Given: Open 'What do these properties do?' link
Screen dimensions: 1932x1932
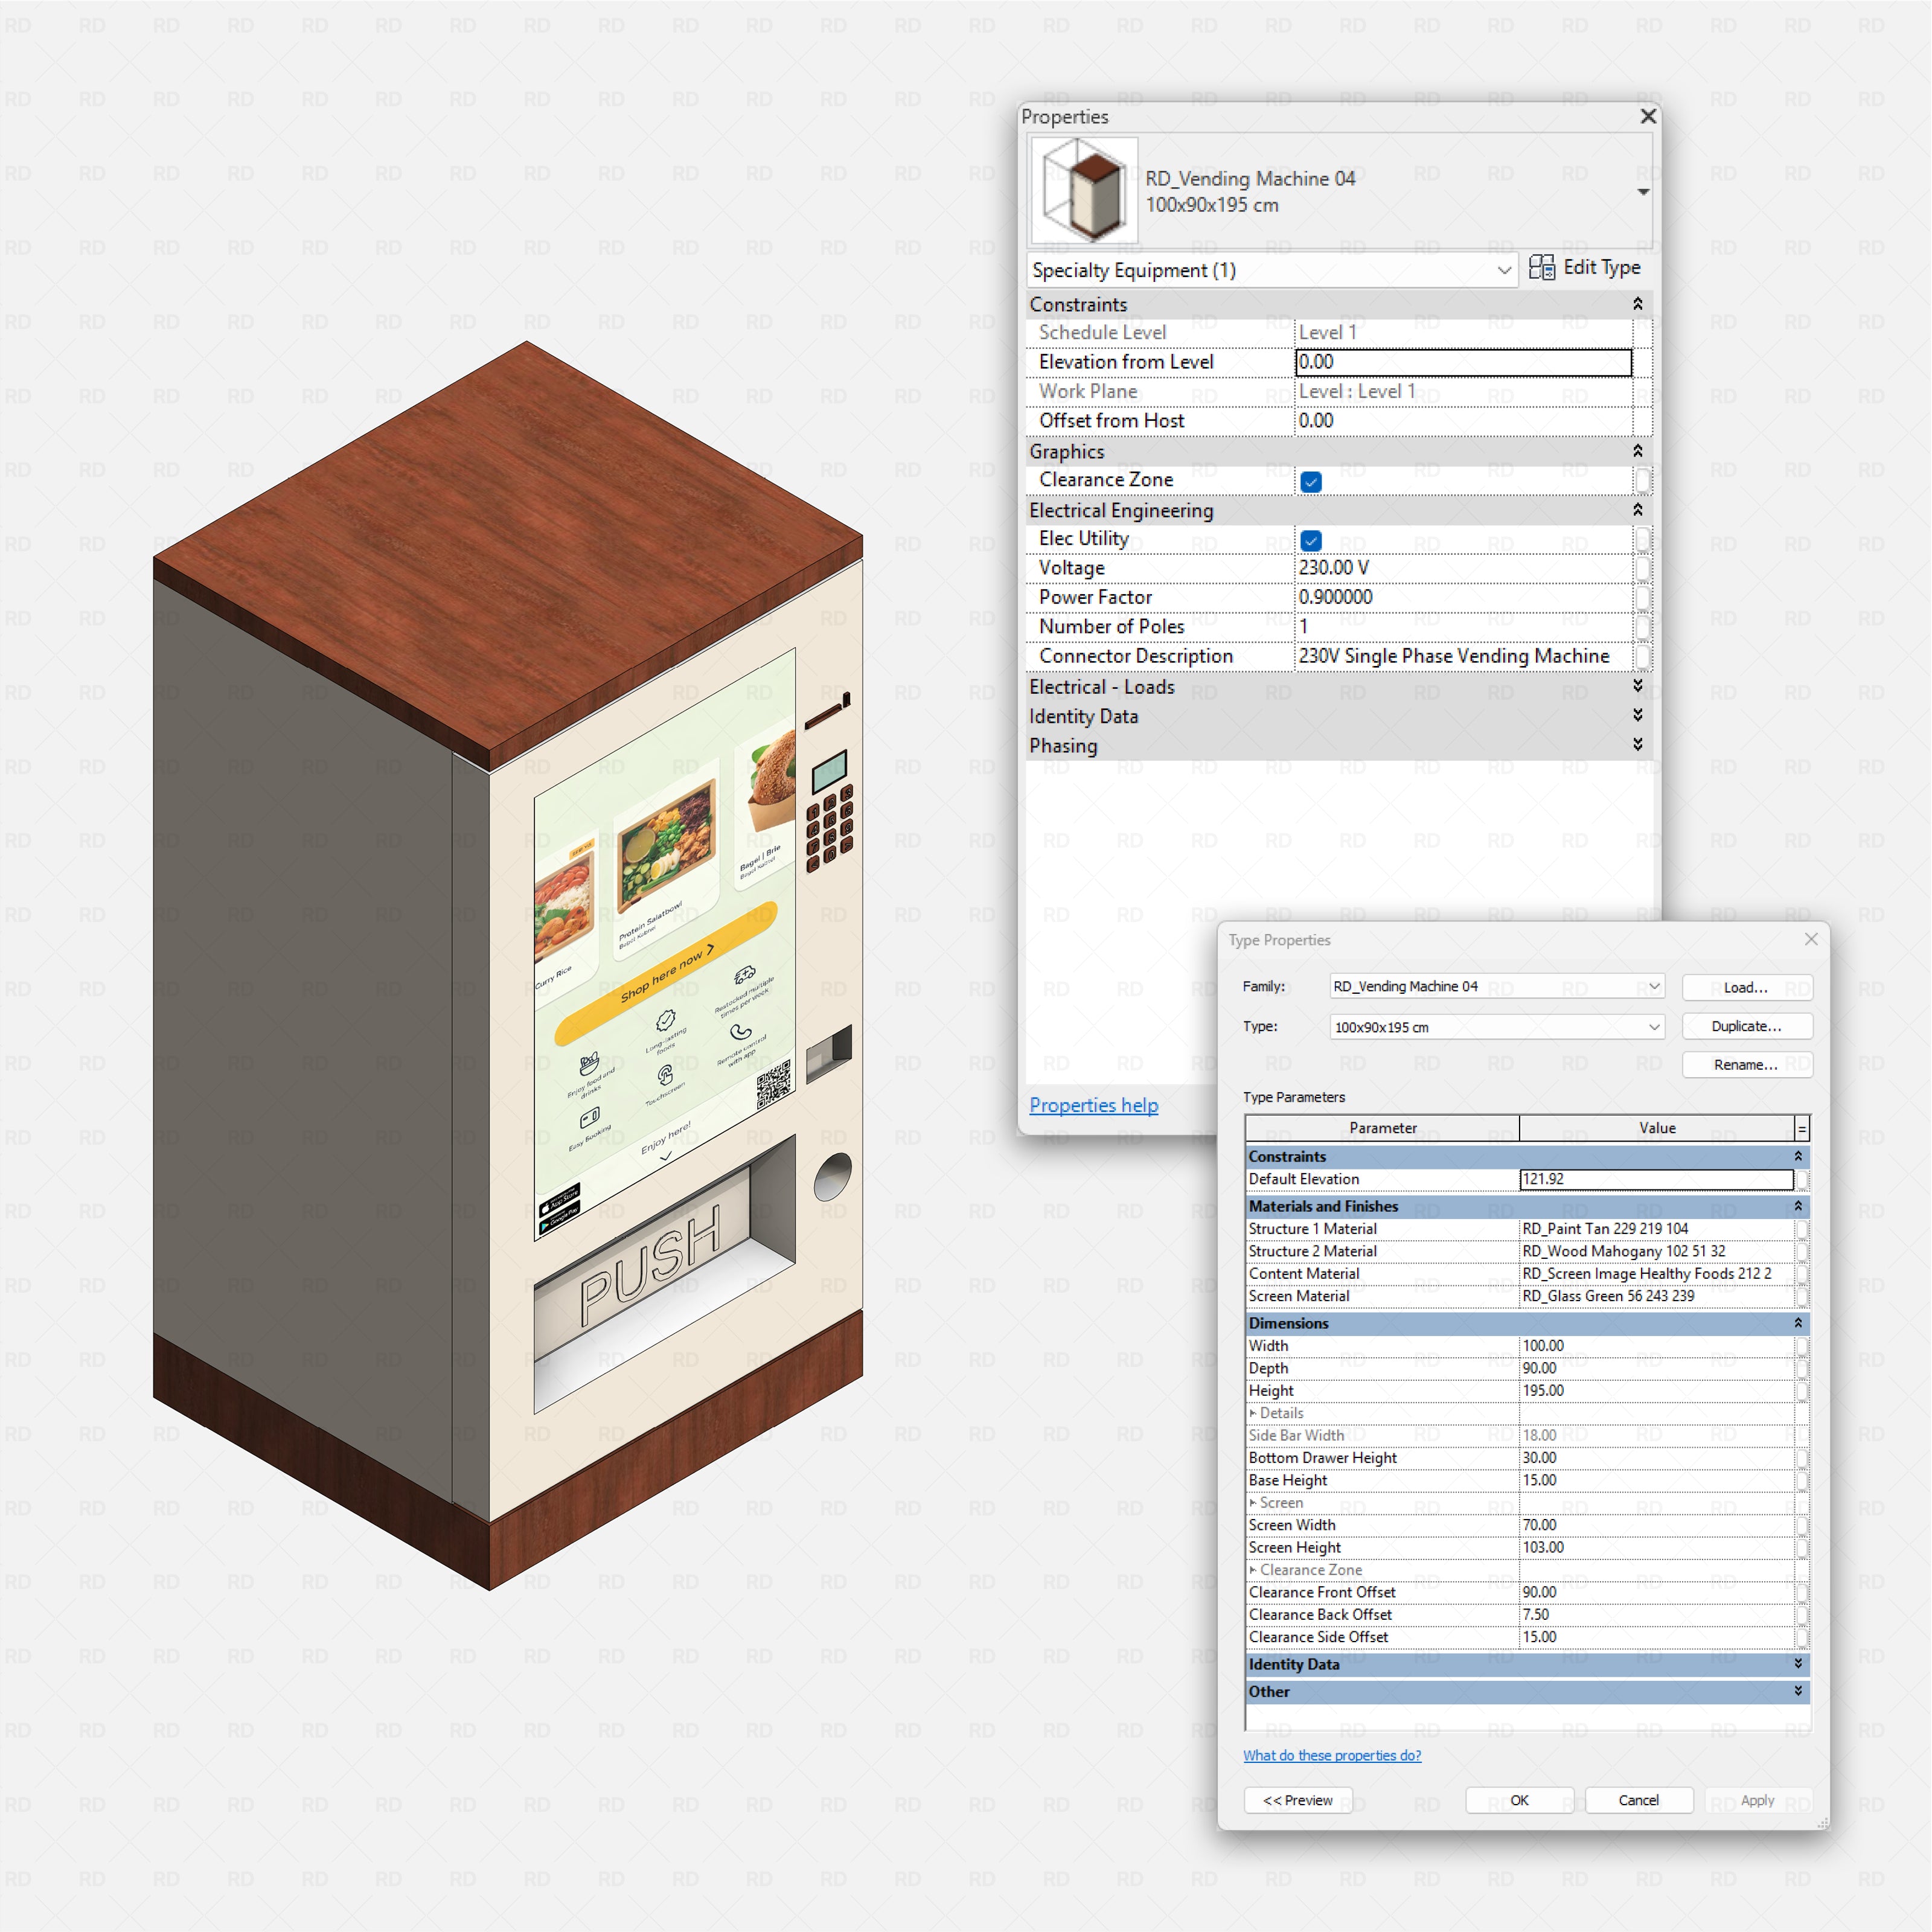Looking at the screenshot, I should pos(1332,1755).
